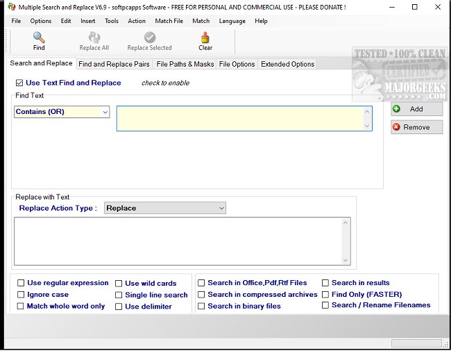Check Search in compressed archives option
The image size is (451, 351).
point(201,295)
